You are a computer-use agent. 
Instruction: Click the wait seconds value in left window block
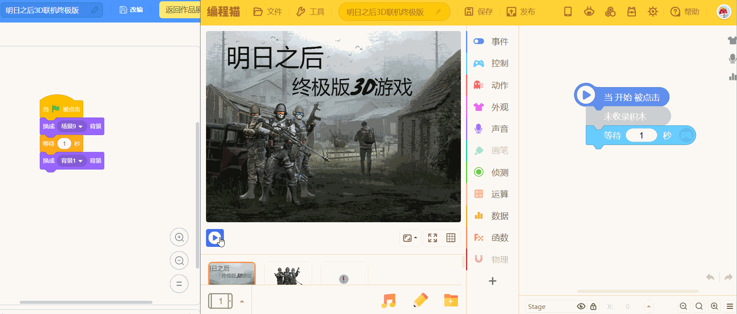click(65, 144)
